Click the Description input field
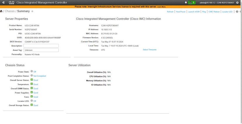Screen dimensions: 242x124 [41, 46]
